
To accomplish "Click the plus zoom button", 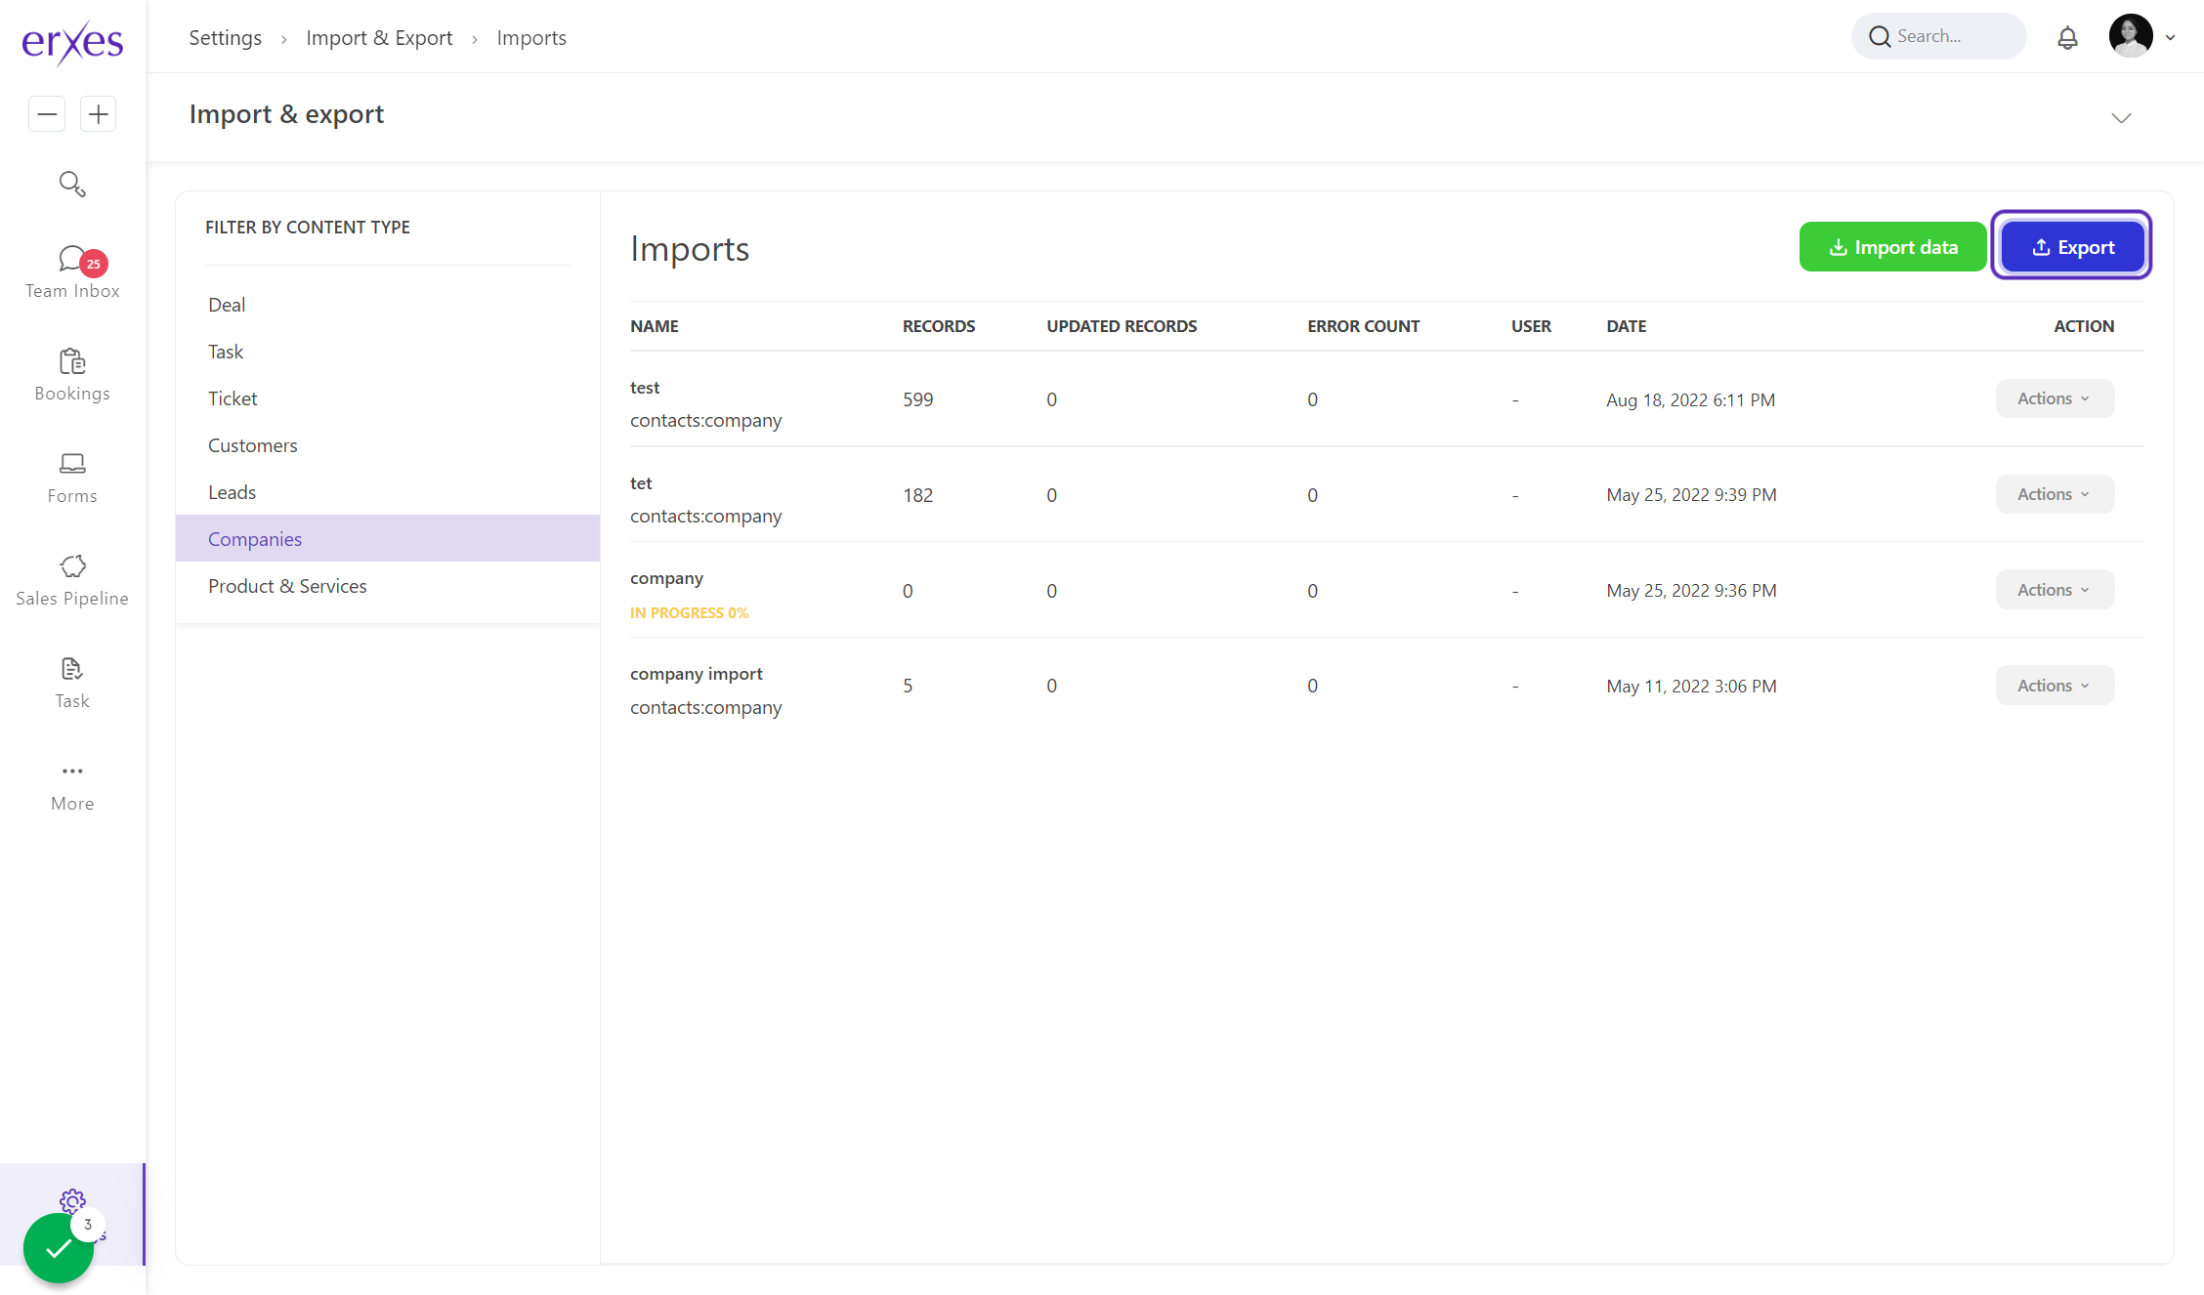I will [99, 114].
